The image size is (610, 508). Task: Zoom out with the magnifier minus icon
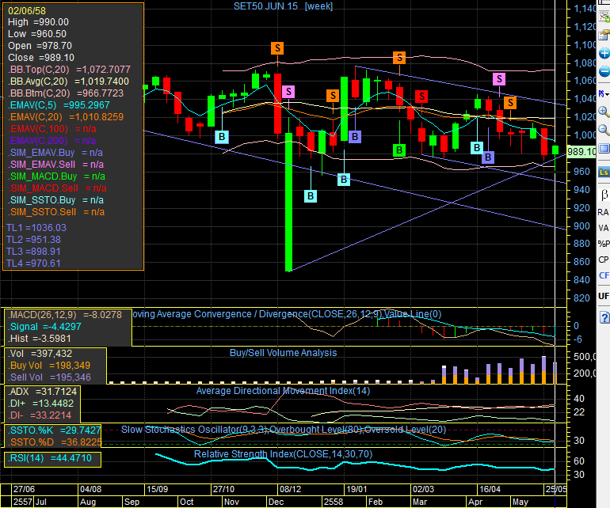(x=604, y=130)
